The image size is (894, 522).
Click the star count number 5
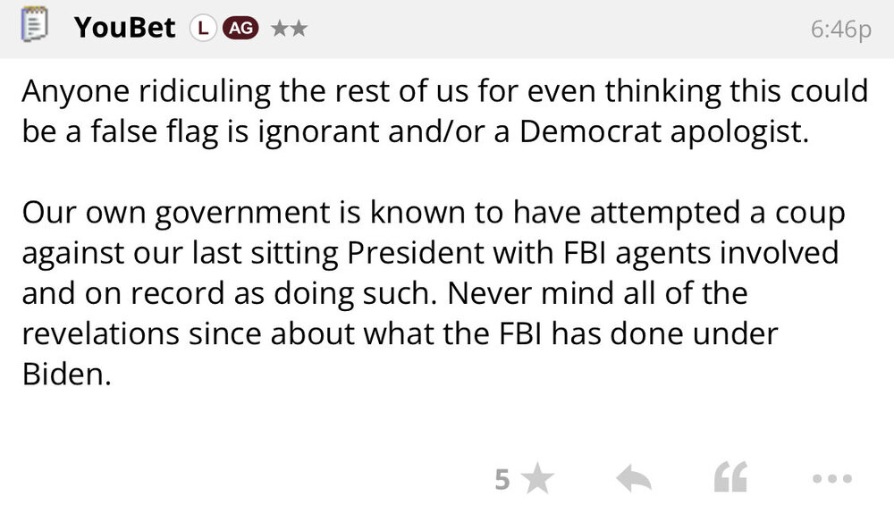tap(502, 480)
